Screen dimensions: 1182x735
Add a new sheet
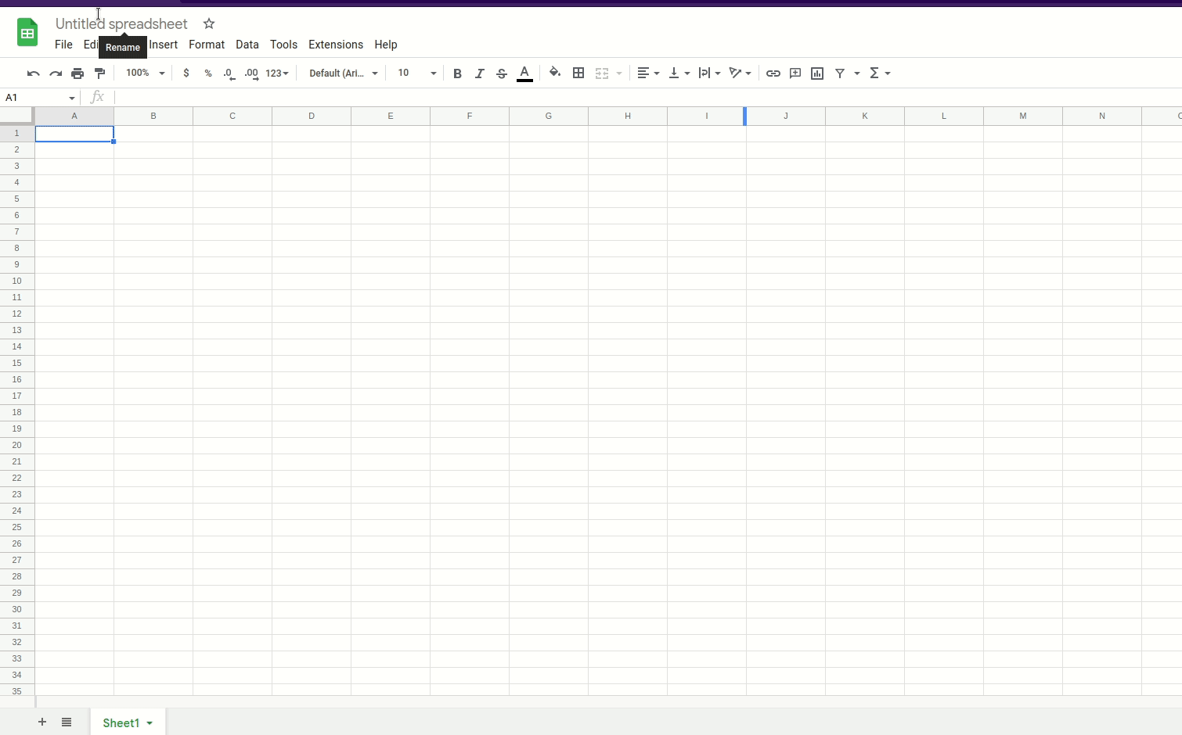click(x=42, y=722)
